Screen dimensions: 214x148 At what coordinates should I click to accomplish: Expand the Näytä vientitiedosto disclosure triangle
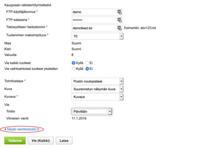[5, 129]
